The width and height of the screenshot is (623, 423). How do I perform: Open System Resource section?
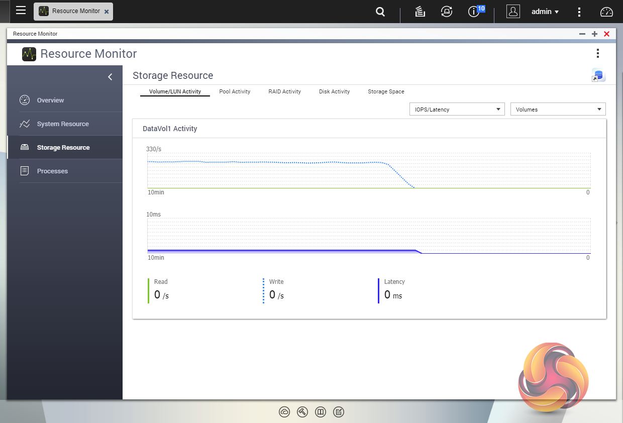click(62, 124)
